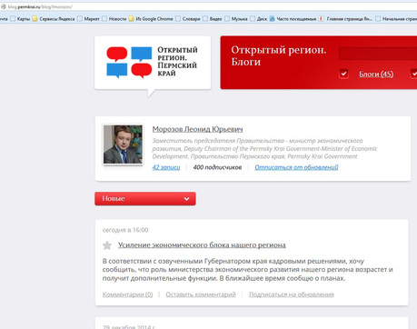Click the Открытый регион Пермский край logo

tap(153, 62)
